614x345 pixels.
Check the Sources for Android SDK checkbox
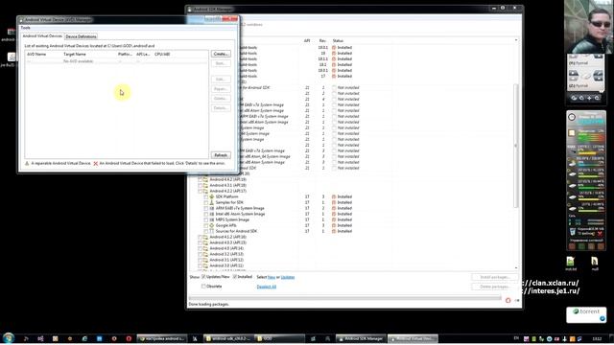coord(206,231)
